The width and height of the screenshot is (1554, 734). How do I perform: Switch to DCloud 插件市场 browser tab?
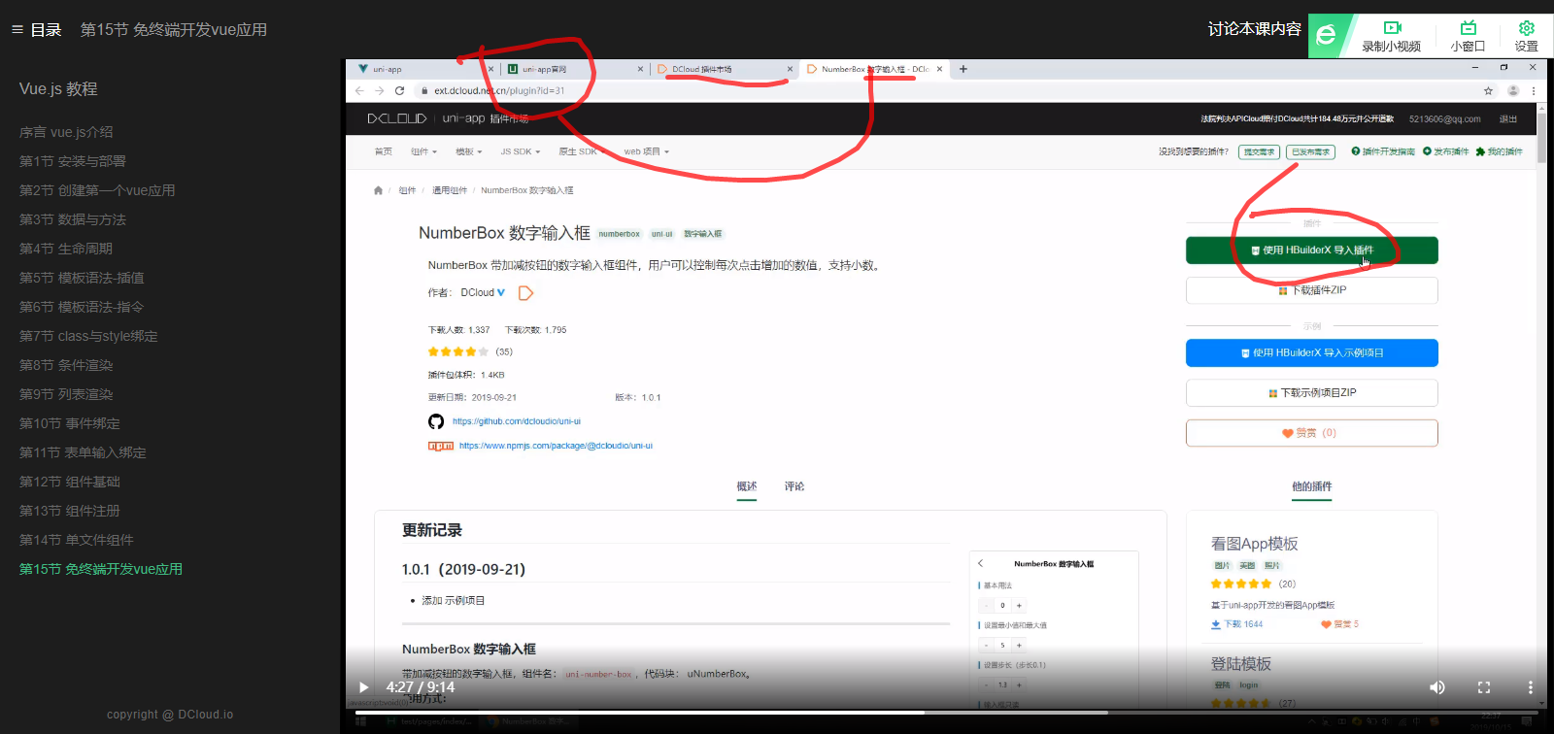click(723, 69)
